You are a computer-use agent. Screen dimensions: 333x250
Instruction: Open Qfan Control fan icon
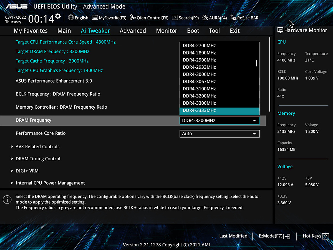click(133, 17)
